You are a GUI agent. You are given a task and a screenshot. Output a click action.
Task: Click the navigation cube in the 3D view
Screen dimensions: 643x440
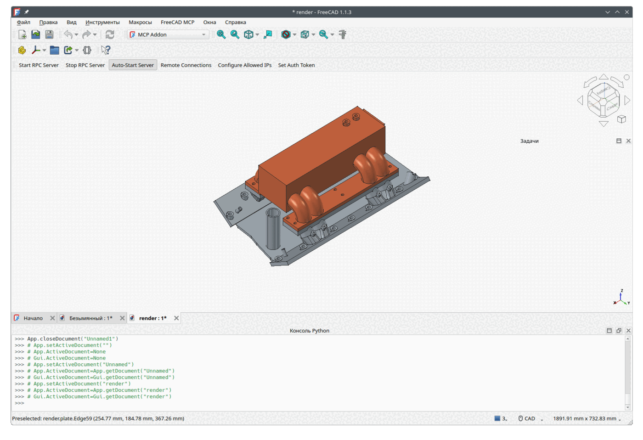[x=604, y=100]
